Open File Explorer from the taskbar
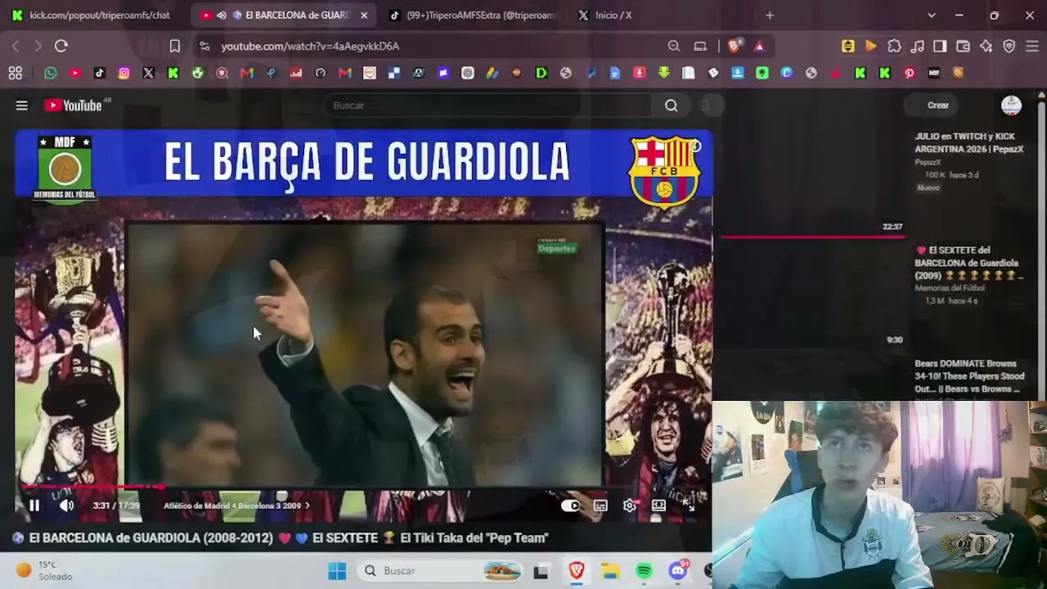This screenshot has width=1047, height=589. [610, 571]
